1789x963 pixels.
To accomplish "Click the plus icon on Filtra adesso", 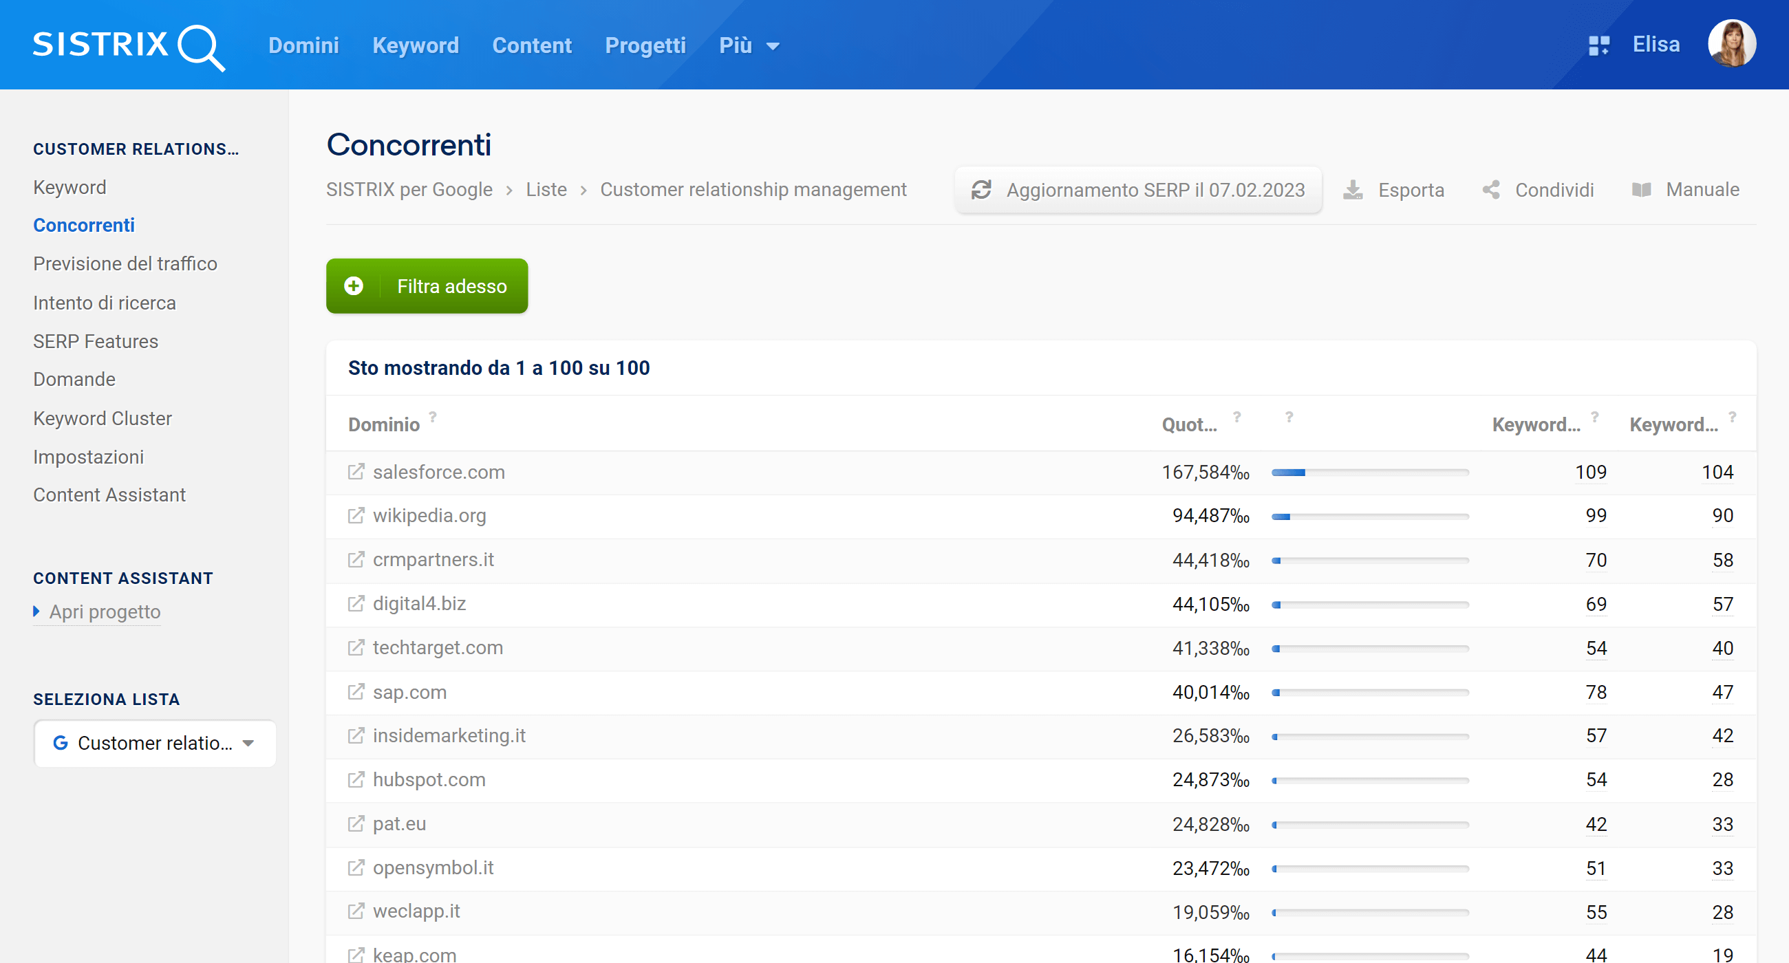I will [354, 286].
